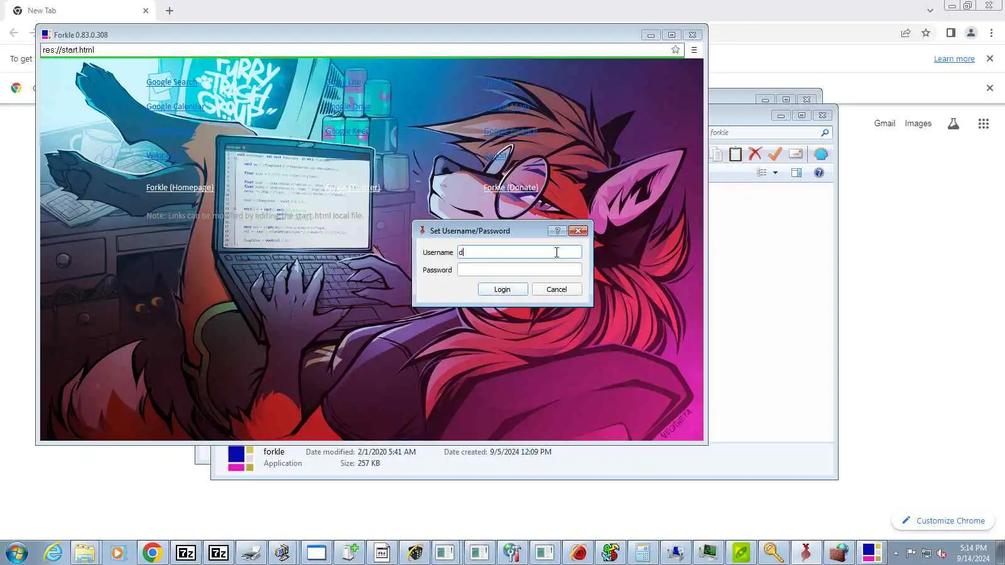
Task: Open Windows Media Player from the taskbar
Action: point(117,552)
